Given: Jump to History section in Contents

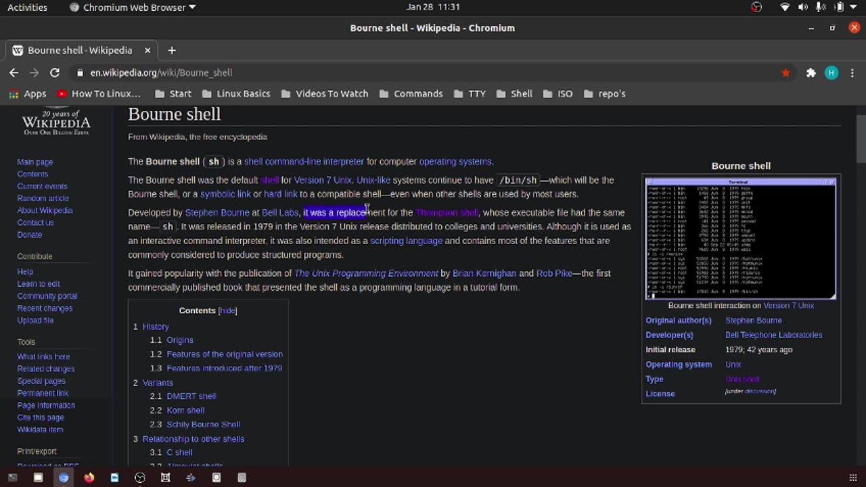Looking at the screenshot, I should coord(156,327).
